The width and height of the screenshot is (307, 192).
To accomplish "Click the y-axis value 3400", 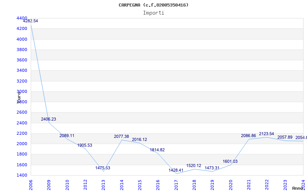I will [22, 70].
